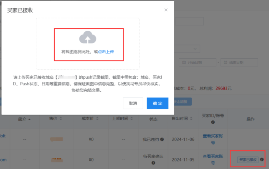Open 查看买家账号 link for 2024-11-05 row
269x169 pixels.
[x=211, y=159]
